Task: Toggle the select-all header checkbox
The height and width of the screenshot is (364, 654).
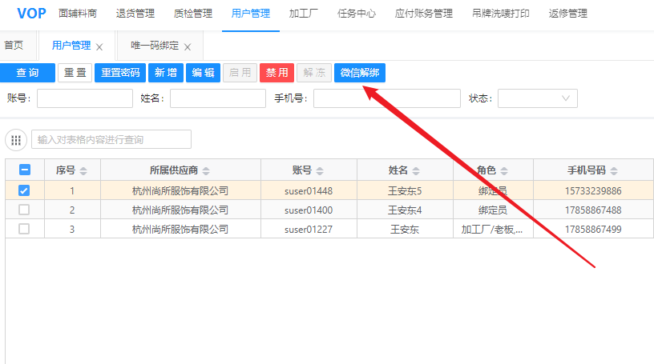Action: (x=24, y=170)
